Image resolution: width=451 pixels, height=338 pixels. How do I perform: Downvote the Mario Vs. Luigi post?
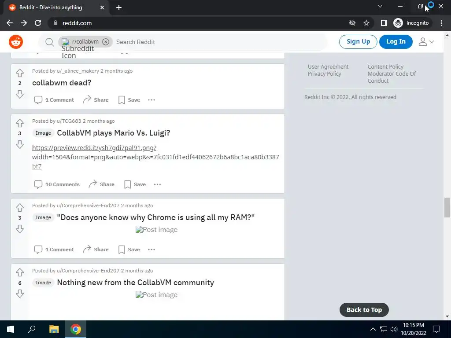[19, 144]
